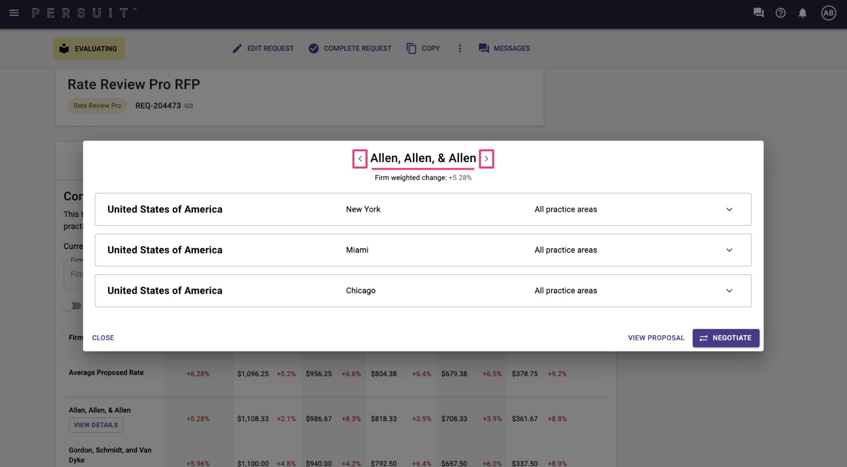Toggle the switch below the firm filter
The image size is (847, 467).
[73, 306]
